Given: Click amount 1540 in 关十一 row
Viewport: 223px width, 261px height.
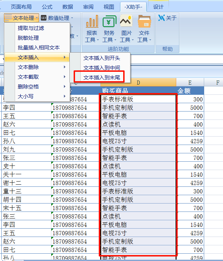Looking at the screenshot, I should [190, 175].
